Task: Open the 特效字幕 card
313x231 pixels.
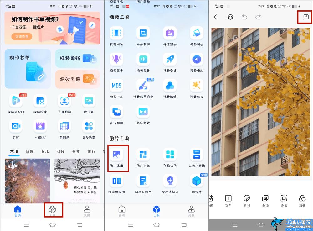Action: coord(78,79)
